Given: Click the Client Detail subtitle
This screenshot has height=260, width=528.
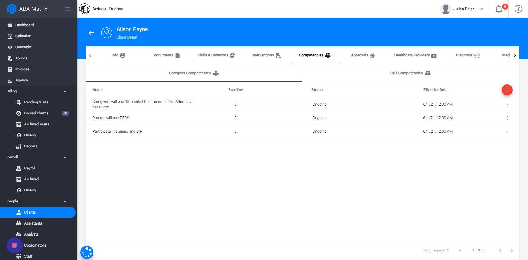Looking at the screenshot, I should tap(127, 37).
